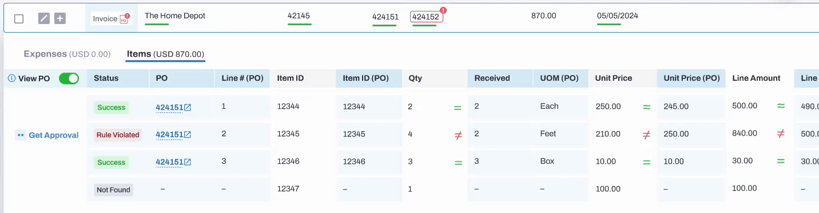This screenshot has height=213, width=819.
Task: Click the View PO info icon
Action: [11, 78]
